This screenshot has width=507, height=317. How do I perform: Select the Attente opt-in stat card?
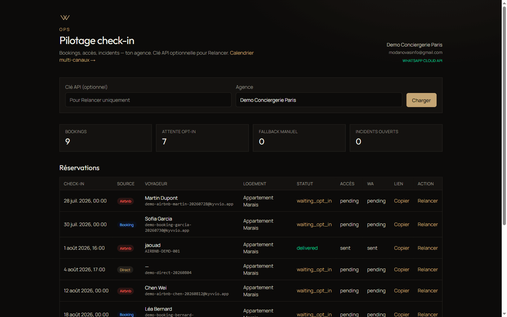pyautogui.click(x=202, y=138)
